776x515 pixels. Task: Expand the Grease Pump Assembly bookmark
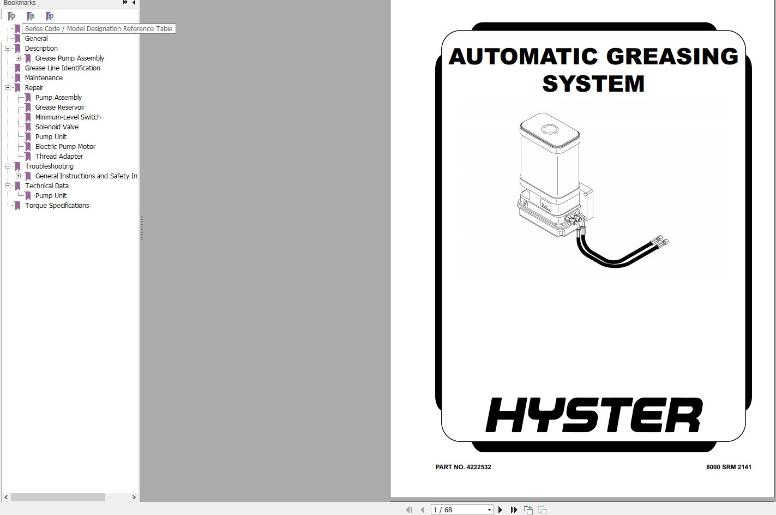click(19, 58)
